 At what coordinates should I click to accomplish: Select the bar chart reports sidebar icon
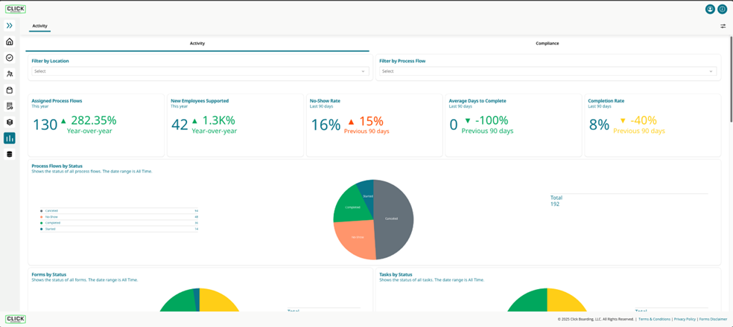tap(10, 138)
